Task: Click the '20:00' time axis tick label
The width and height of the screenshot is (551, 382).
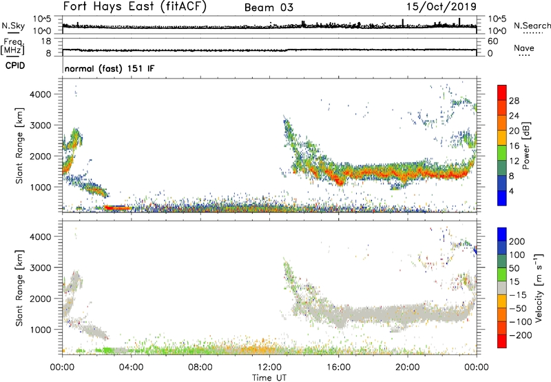Action: click(408, 368)
